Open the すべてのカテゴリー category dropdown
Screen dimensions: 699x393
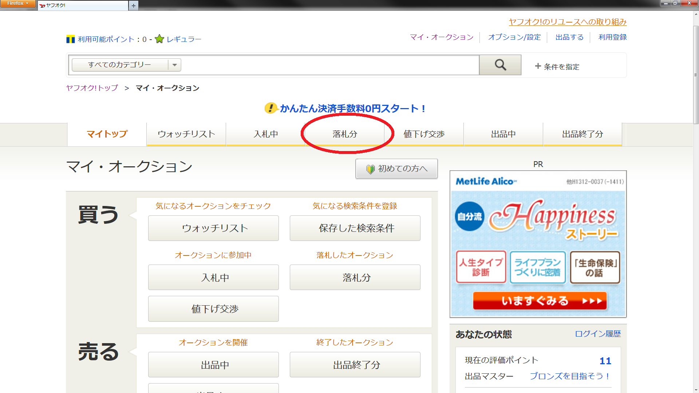(x=126, y=65)
